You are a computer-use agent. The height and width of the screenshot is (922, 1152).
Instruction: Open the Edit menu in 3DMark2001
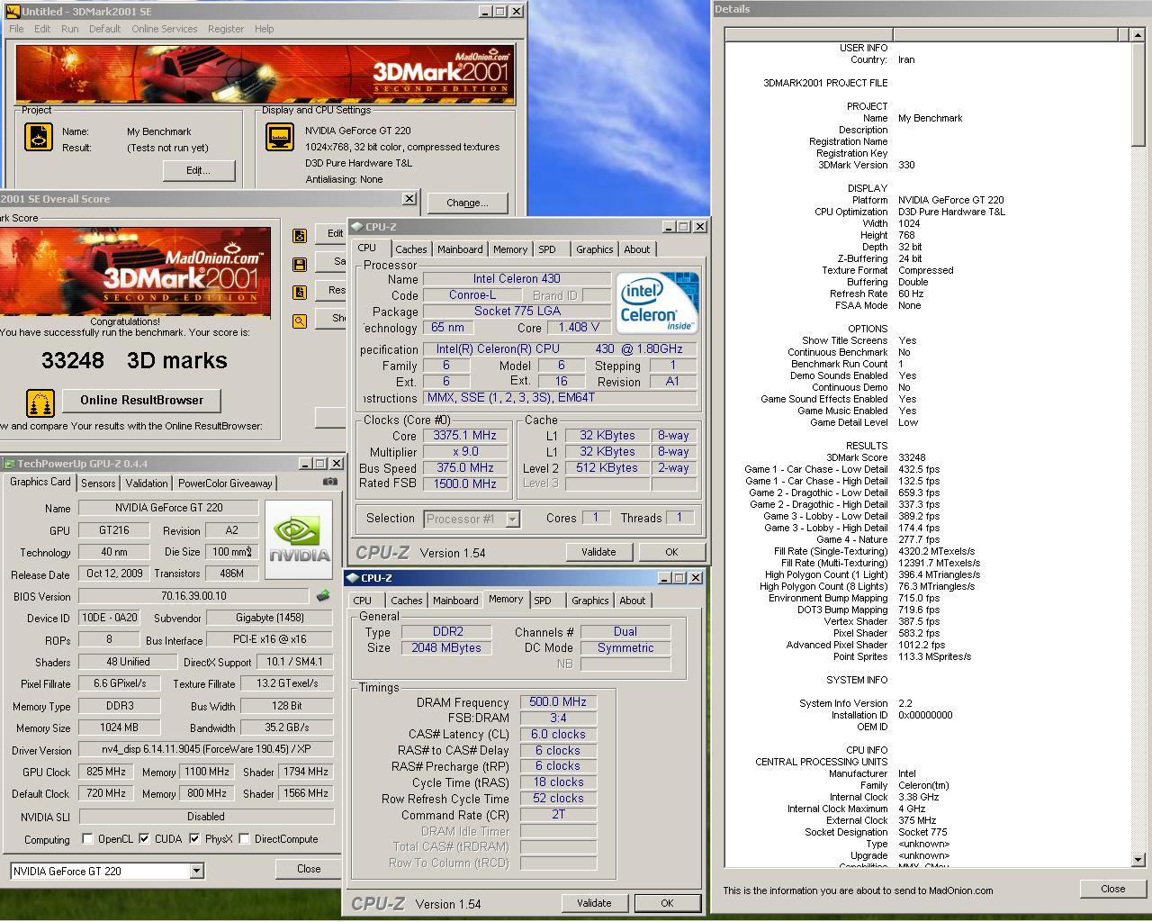[x=42, y=29]
